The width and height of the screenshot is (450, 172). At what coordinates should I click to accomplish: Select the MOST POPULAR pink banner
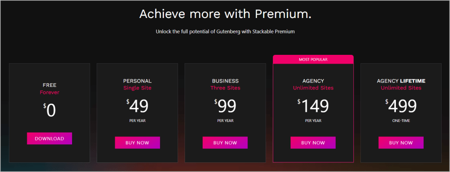tap(313, 60)
